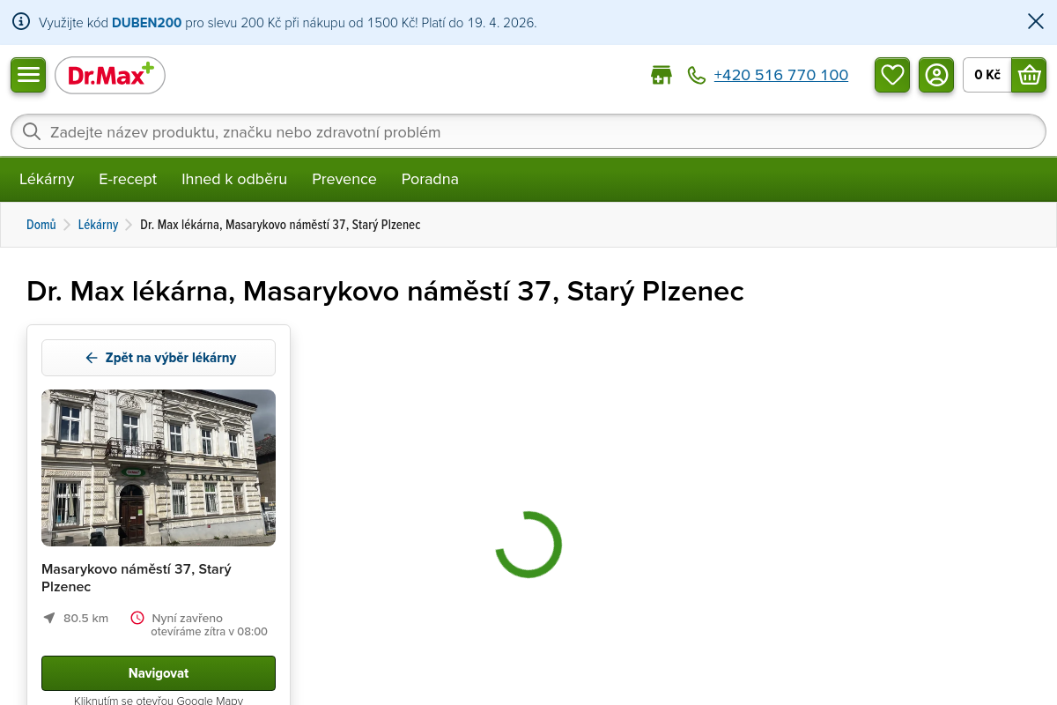Focus the product search field

pos(528,132)
